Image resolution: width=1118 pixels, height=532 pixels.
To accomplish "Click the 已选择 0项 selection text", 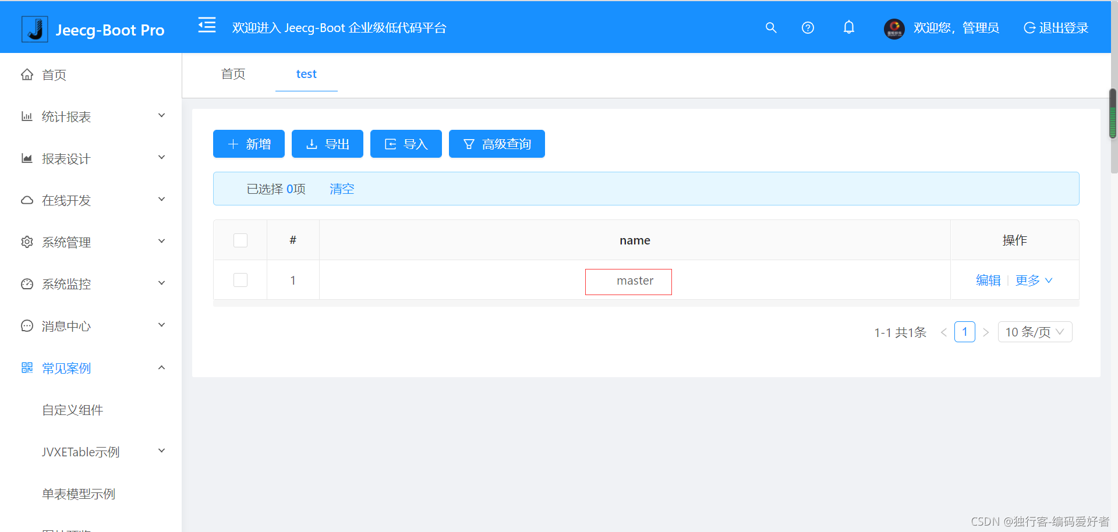I will (276, 189).
